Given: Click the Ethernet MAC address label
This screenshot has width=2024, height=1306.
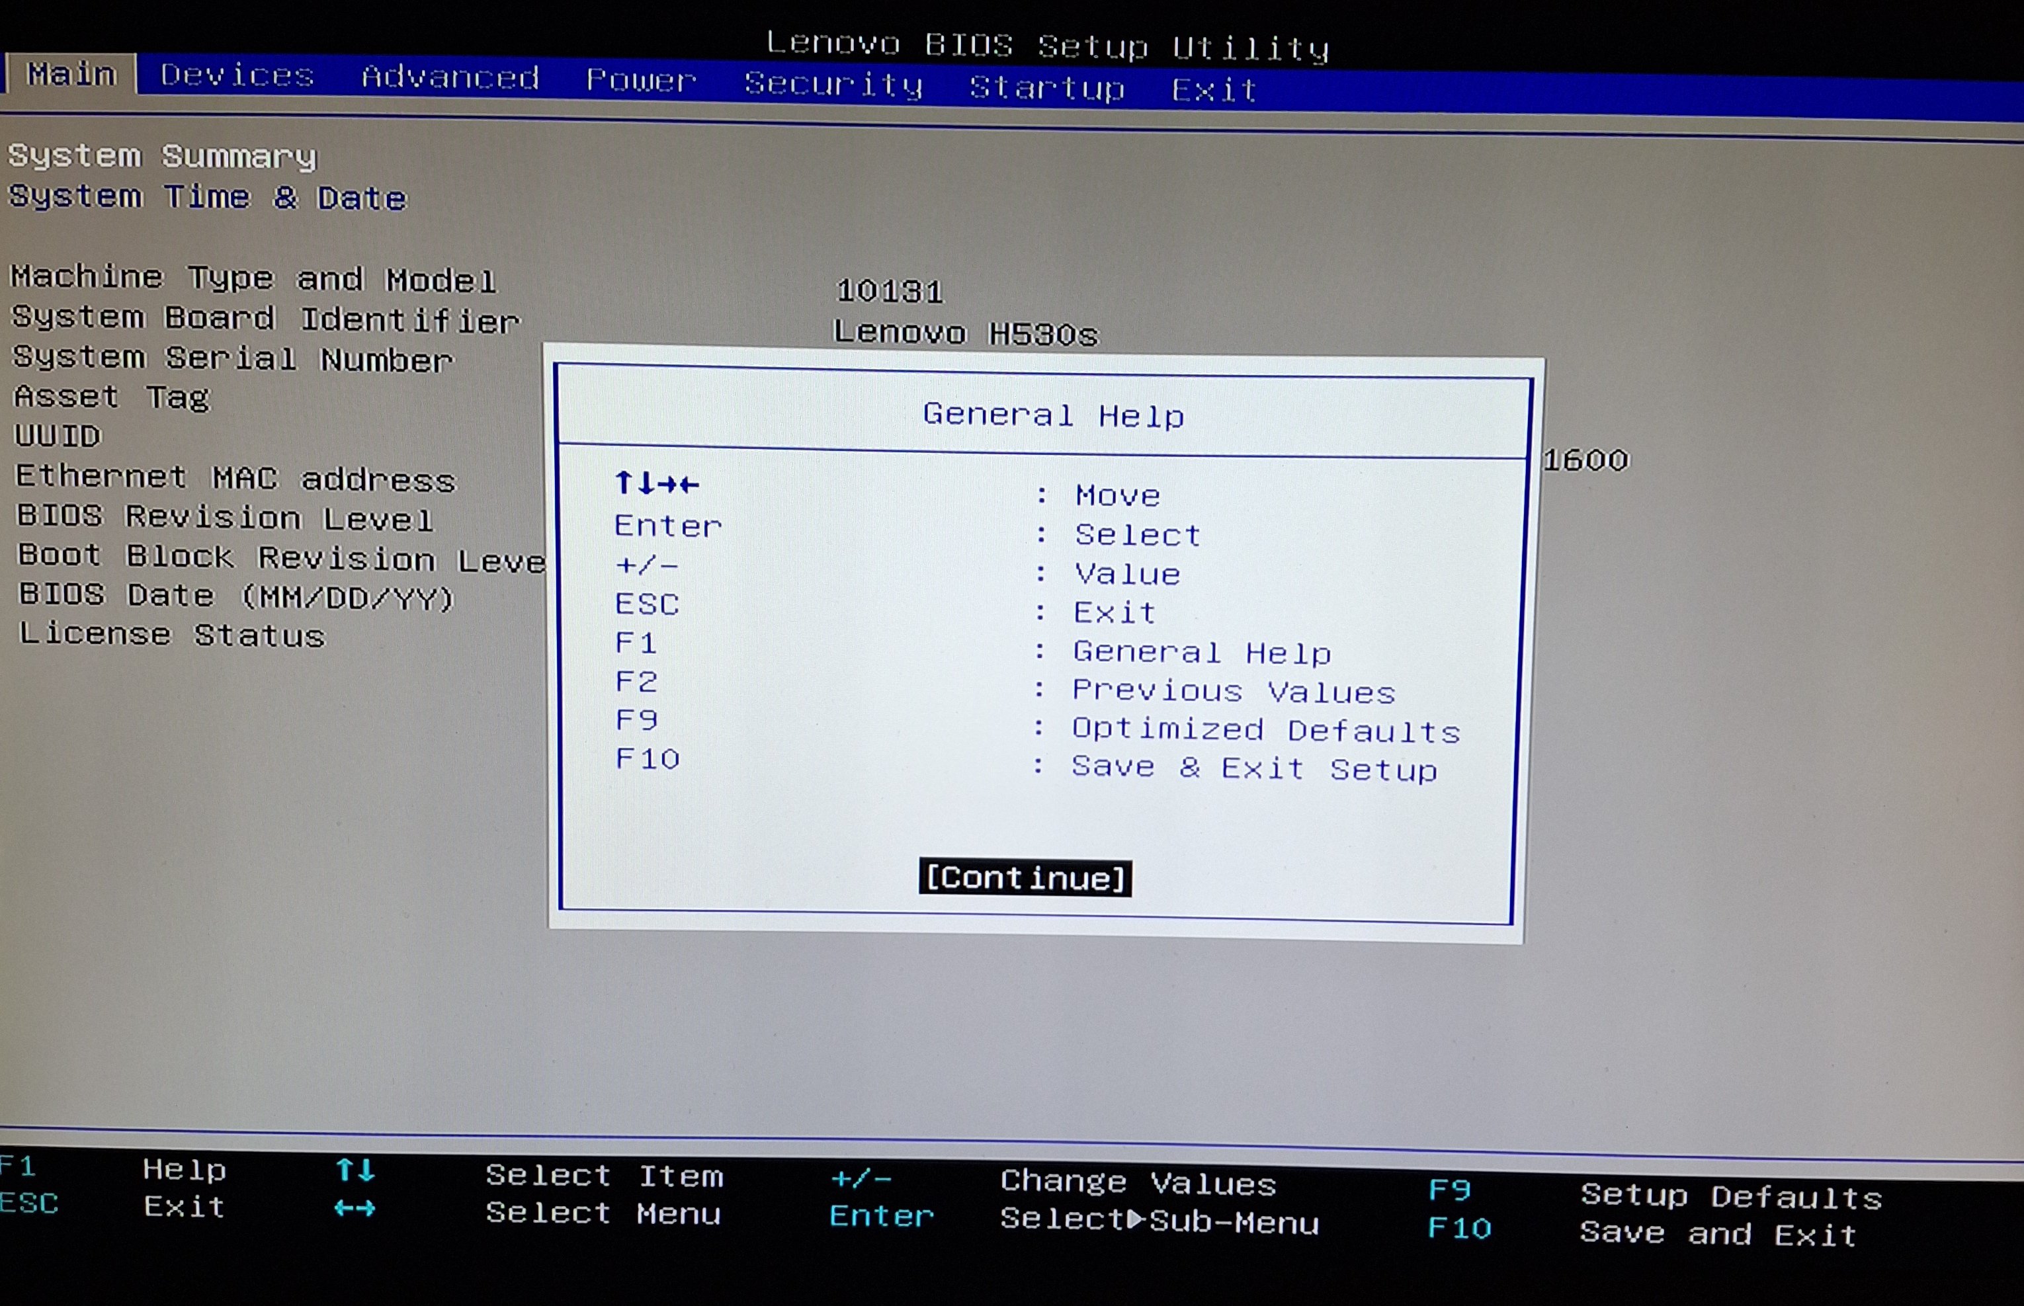Looking at the screenshot, I should point(236,478).
